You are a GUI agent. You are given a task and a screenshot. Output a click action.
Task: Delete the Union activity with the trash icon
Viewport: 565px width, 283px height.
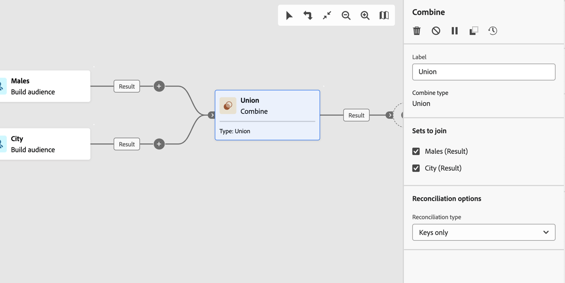pos(417,31)
